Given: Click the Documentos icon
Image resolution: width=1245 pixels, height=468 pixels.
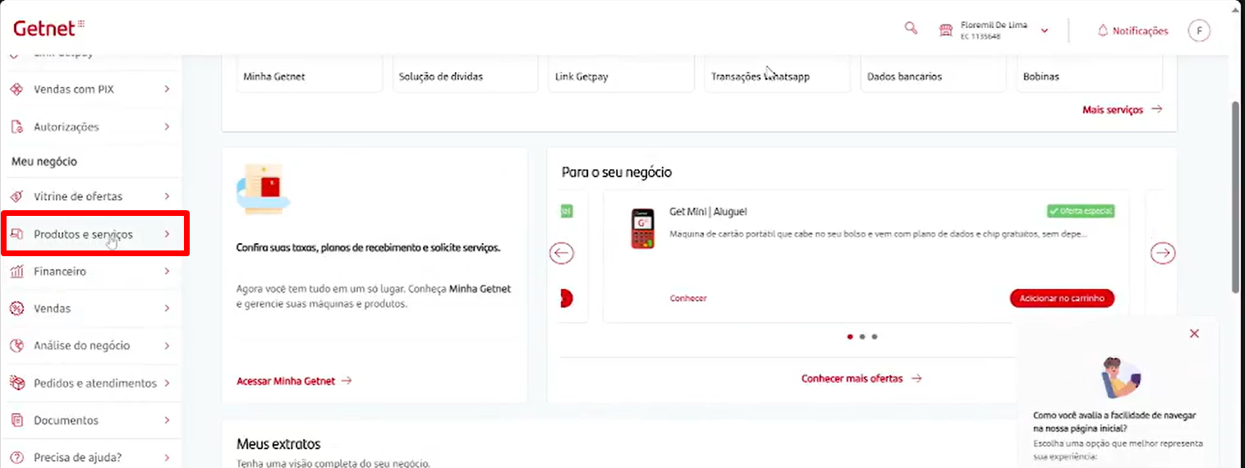Looking at the screenshot, I should click(16, 420).
